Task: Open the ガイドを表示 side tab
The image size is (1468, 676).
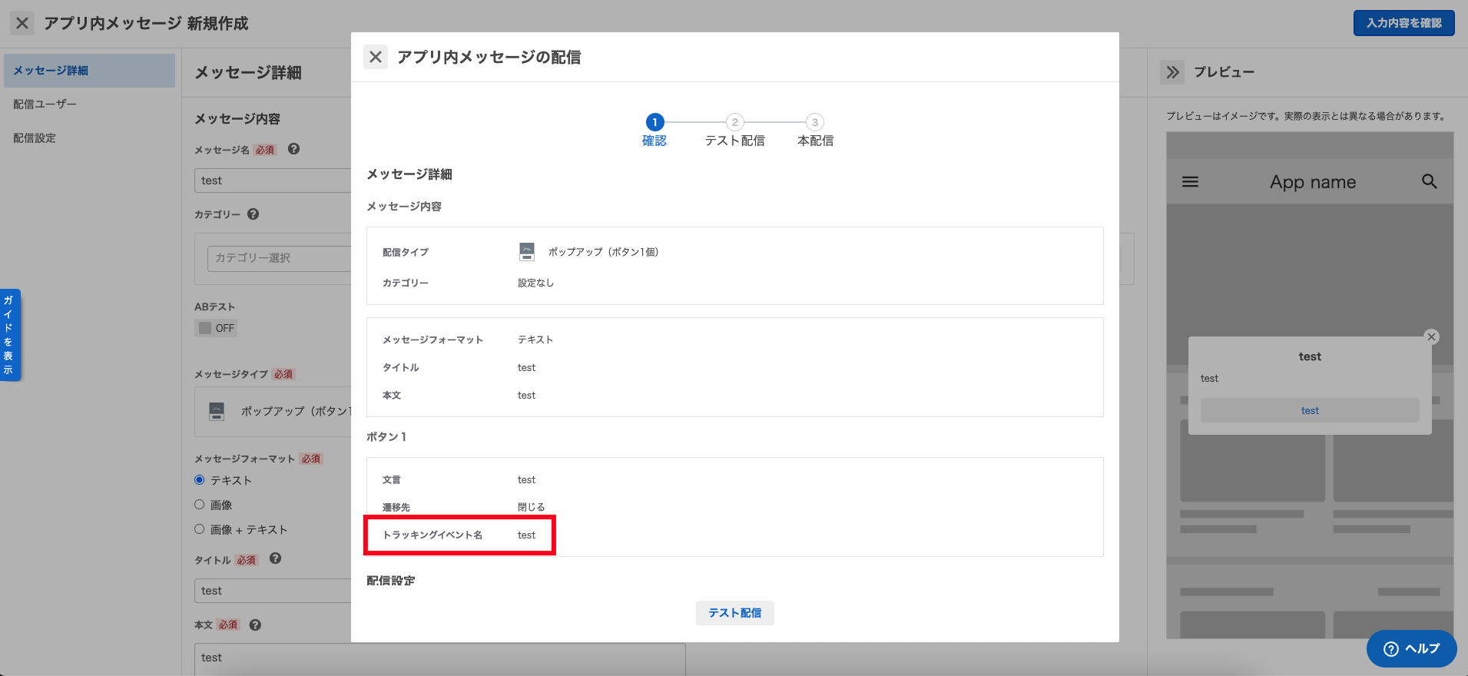Action: coord(9,335)
